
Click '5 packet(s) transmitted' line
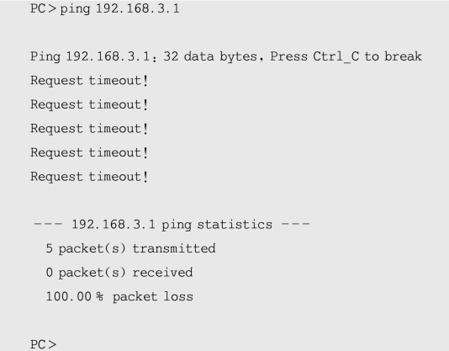coord(130,248)
